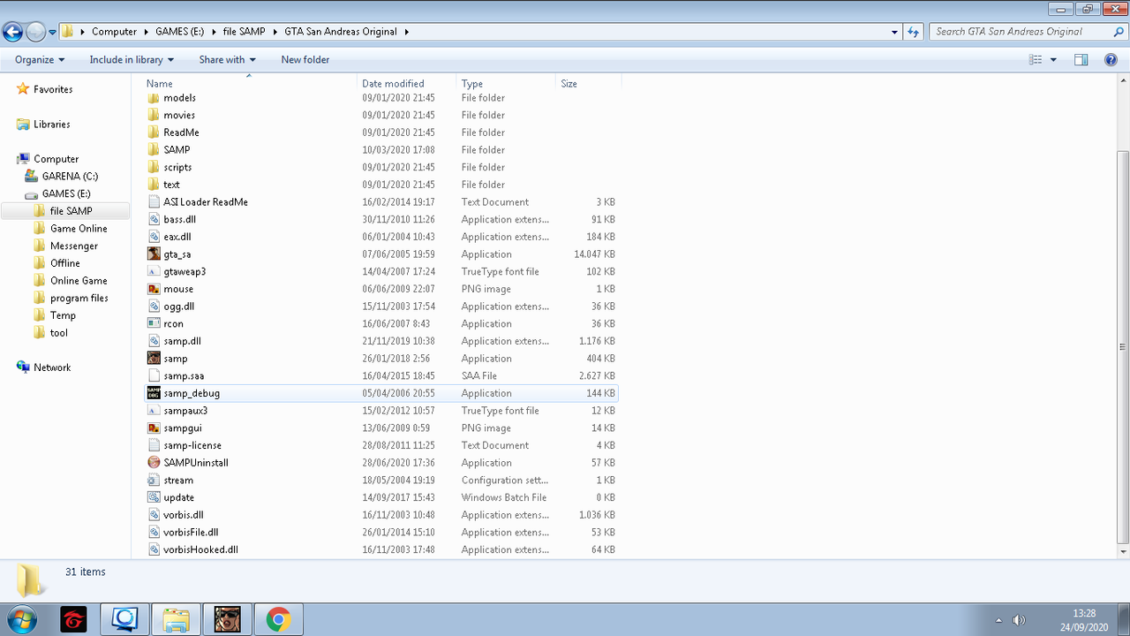Click the update batch file icon
This screenshot has height=636, width=1130.
click(x=154, y=497)
